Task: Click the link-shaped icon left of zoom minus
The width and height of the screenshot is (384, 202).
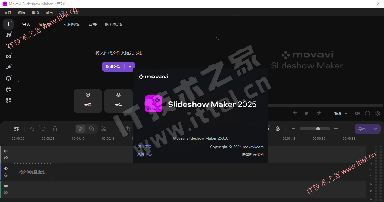Action: click(278, 129)
